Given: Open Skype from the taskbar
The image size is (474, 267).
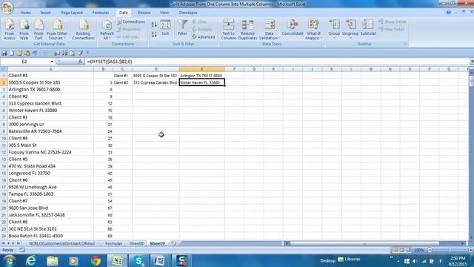Looking at the screenshot, I should (138, 260).
